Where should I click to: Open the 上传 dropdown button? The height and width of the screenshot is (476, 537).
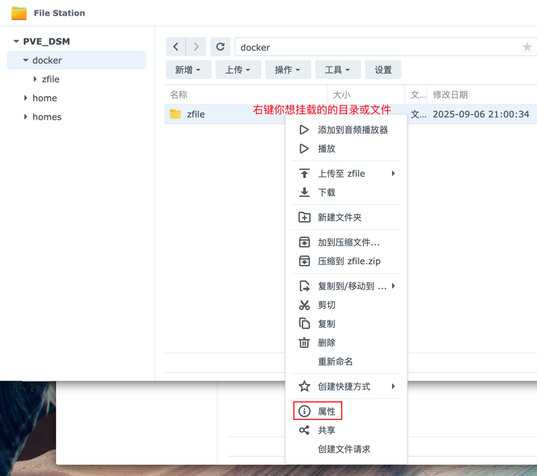tap(238, 69)
